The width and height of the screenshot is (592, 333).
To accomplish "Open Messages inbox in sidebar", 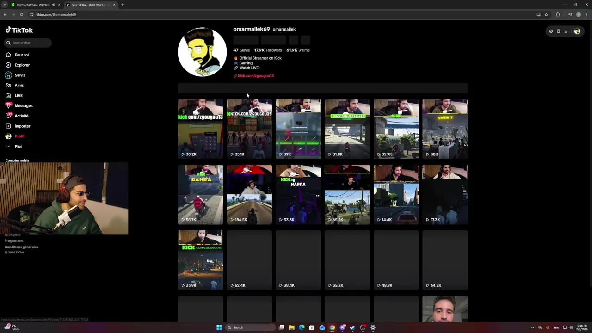I will coord(19,105).
